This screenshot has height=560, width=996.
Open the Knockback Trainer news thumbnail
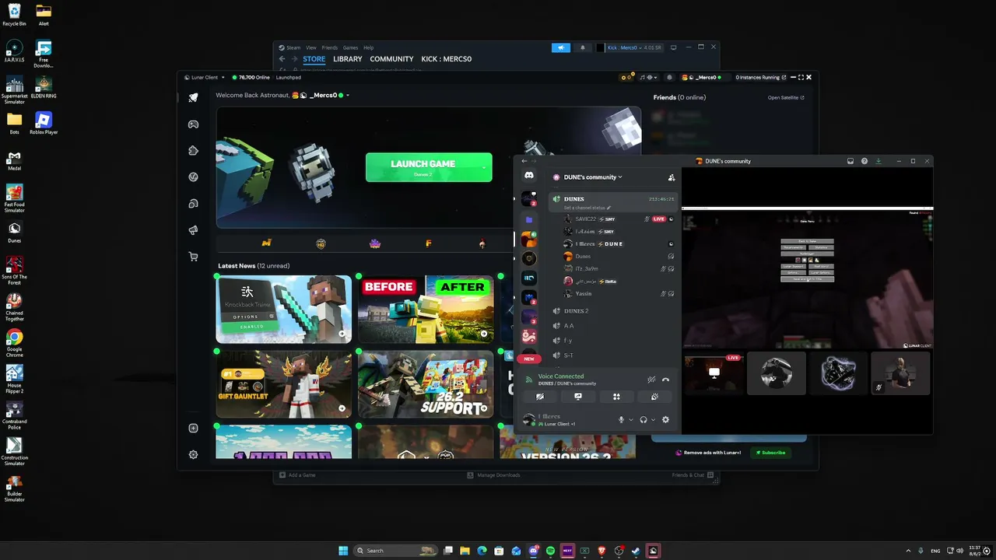pyautogui.click(x=284, y=310)
